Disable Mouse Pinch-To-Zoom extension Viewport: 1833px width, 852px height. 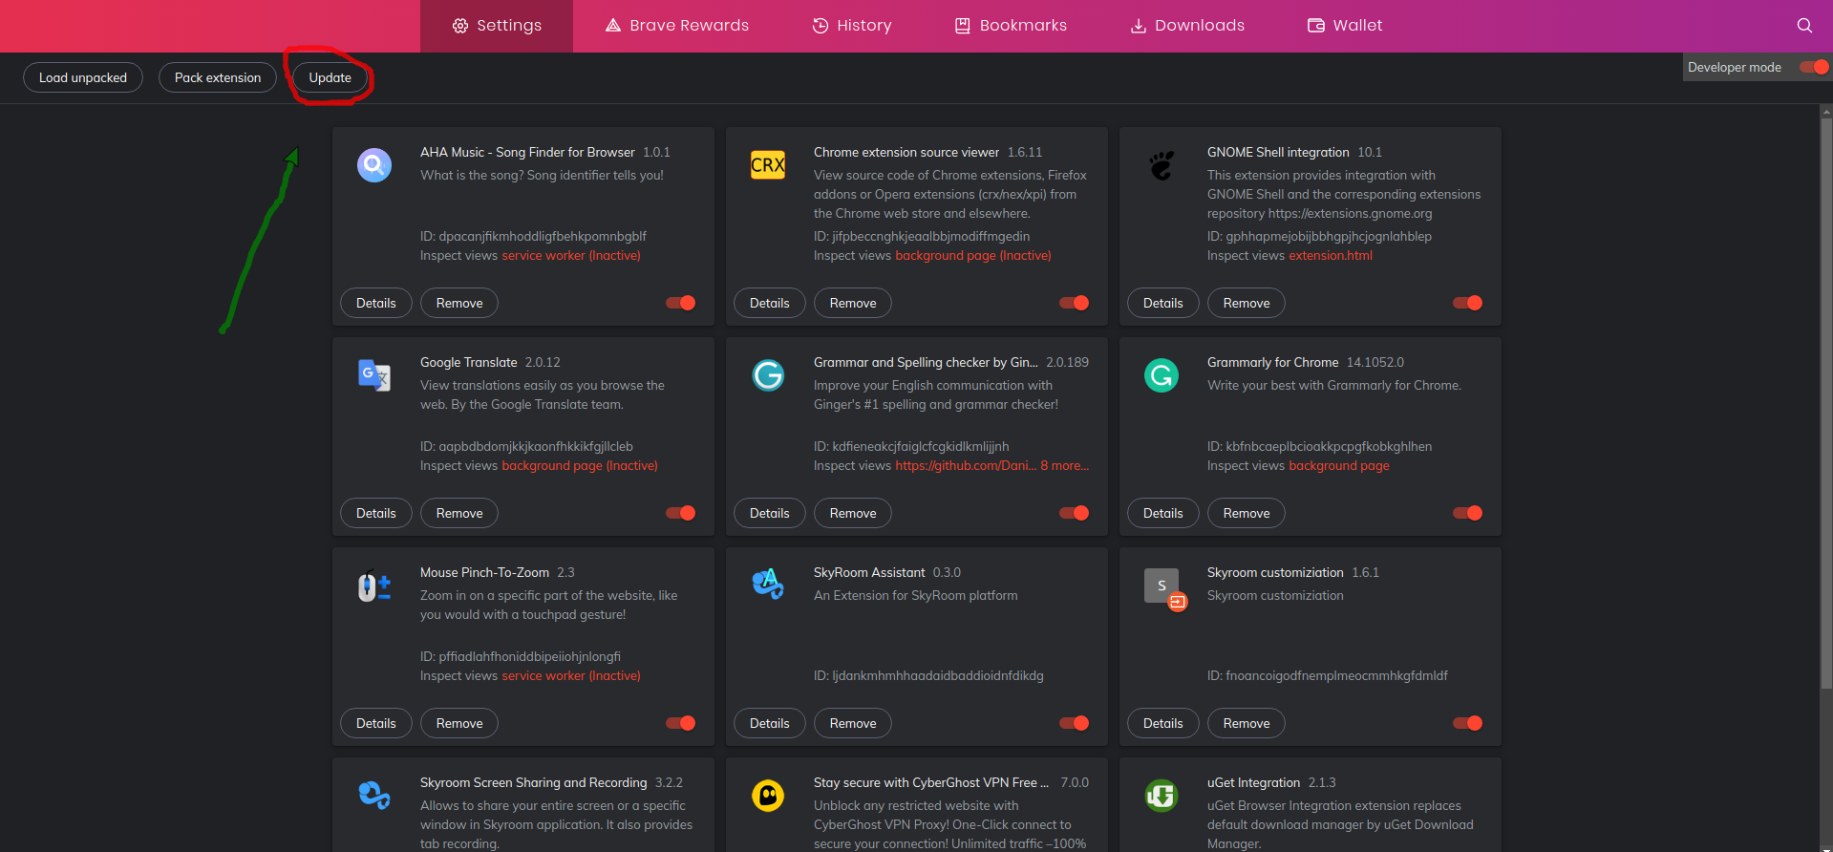[681, 723]
